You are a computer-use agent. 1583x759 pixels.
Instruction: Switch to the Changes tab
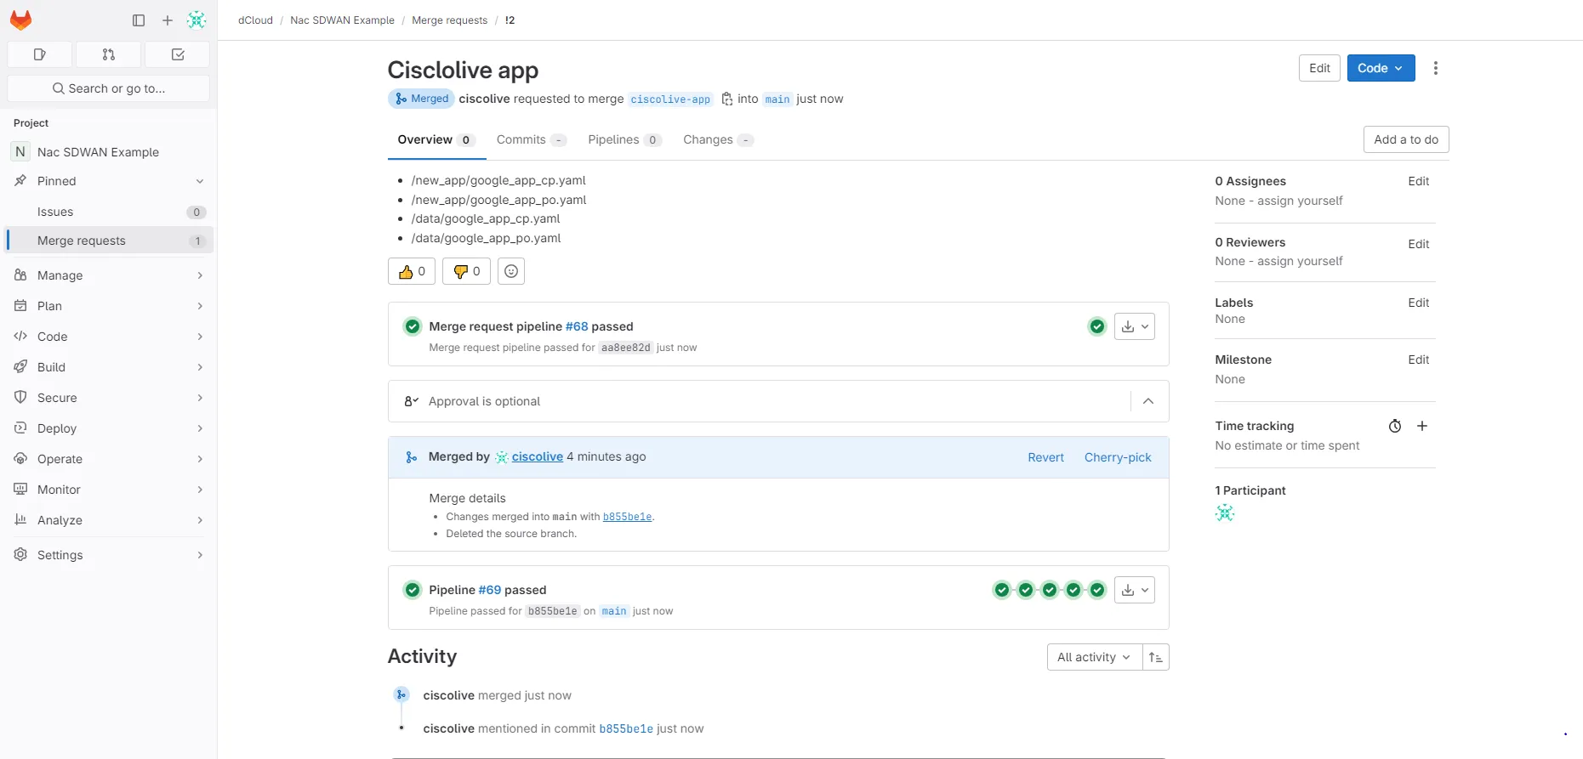pyautogui.click(x=708, y=140)
